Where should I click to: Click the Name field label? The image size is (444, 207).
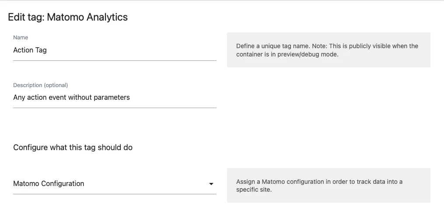click(21, 37)
